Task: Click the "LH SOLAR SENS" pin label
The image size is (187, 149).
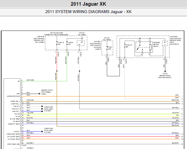Action: click(x=14, y=139)
